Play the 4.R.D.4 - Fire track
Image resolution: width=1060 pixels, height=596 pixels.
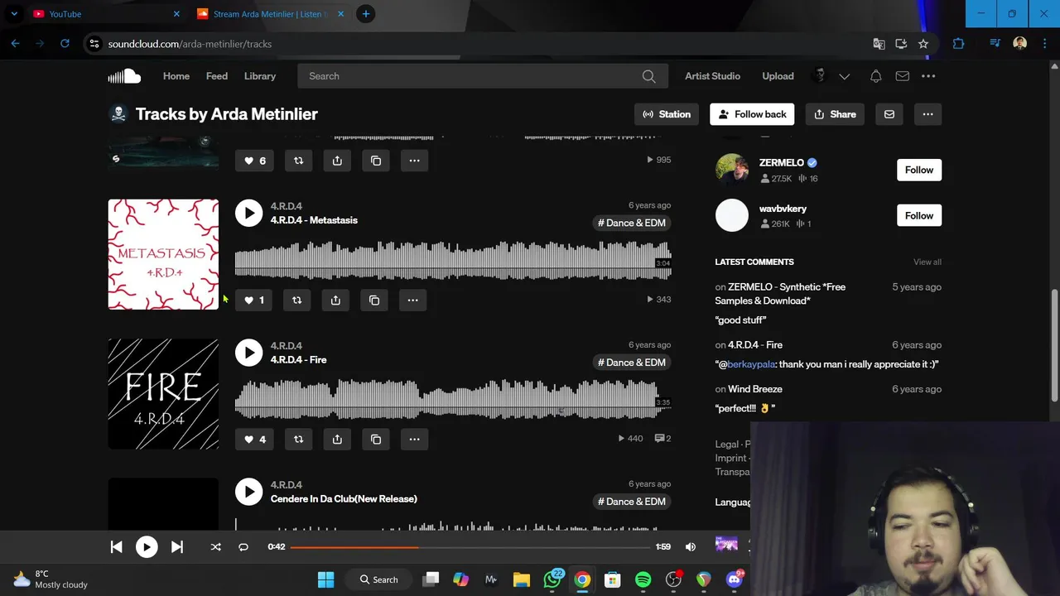248,353
